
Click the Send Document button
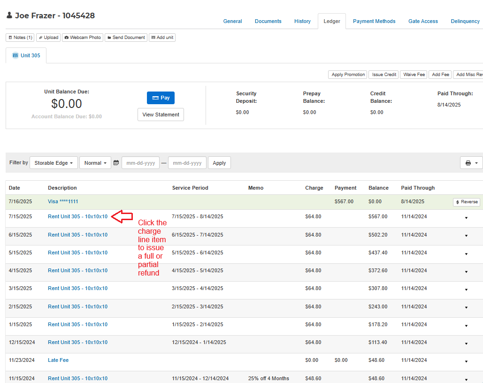point(126,38)
